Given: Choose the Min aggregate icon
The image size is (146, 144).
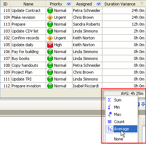Looking at the screenshot, I should 109,107.
